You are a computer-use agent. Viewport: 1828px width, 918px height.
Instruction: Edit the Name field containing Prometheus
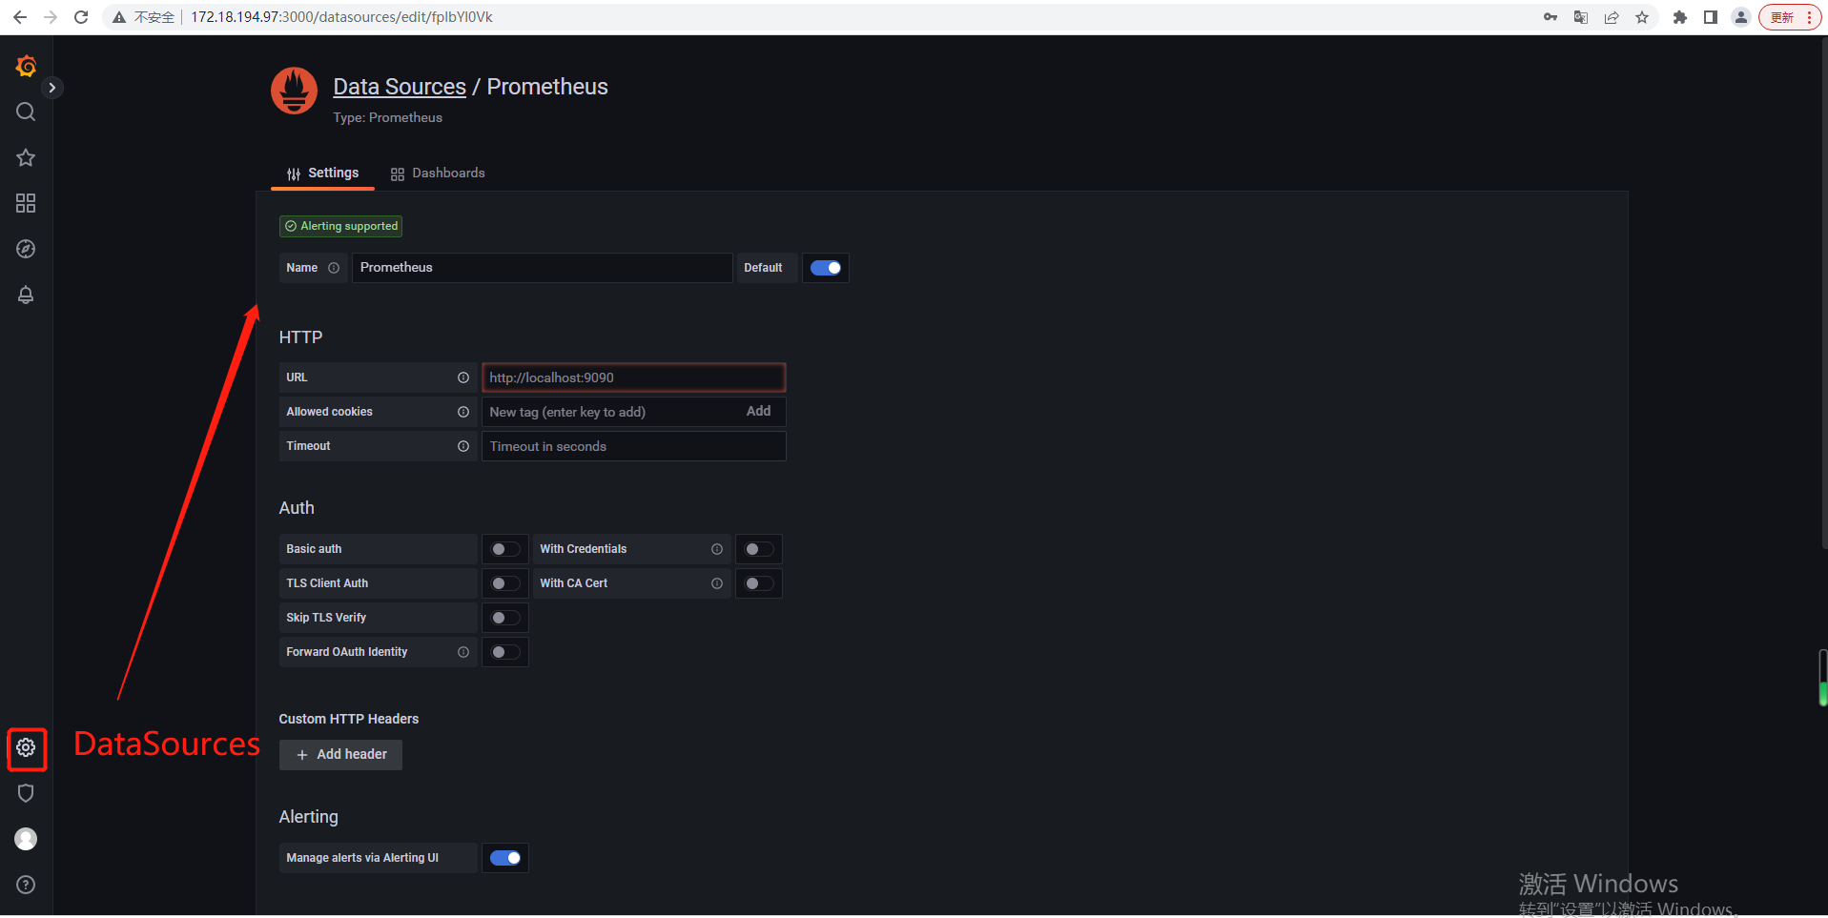tap(542, 268)
